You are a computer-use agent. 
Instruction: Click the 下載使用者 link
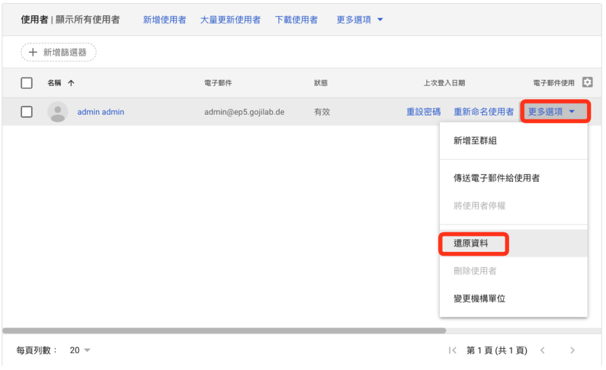tap(296, 20)
